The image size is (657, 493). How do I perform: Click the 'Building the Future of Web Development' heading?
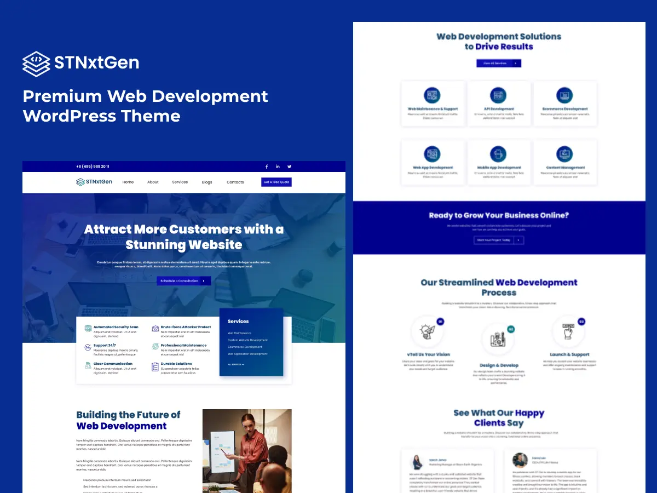[128, 420]
